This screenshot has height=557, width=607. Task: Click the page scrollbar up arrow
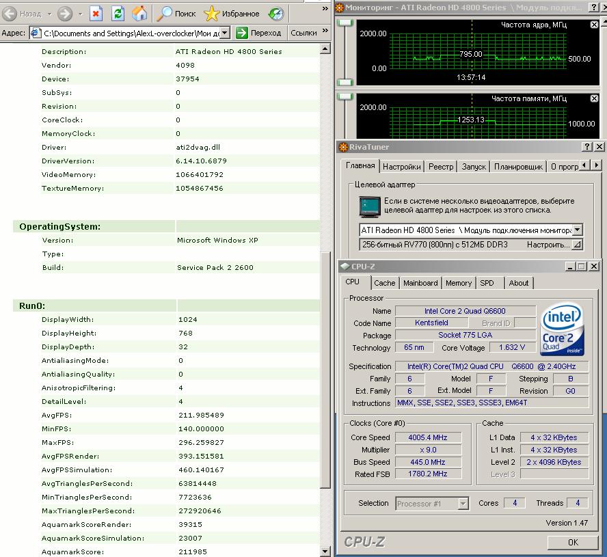325,49
